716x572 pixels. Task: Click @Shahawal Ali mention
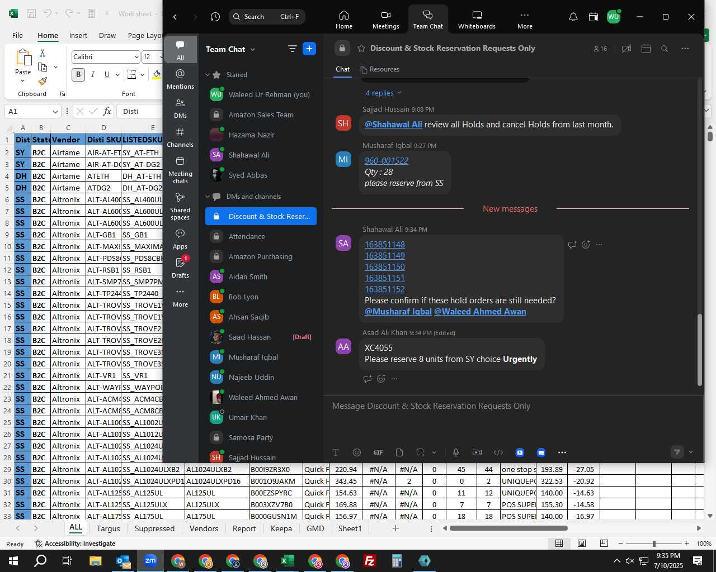(x=393, y=124)
